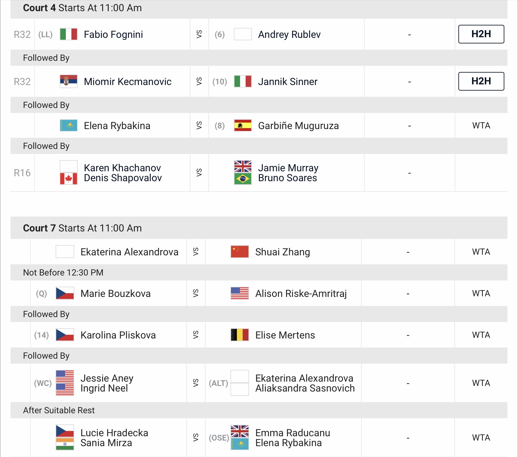Click the US flag beside Alison Riske-Amritraj
The width and height of the screenshot is (518, 457).
(x=240, y=293)
